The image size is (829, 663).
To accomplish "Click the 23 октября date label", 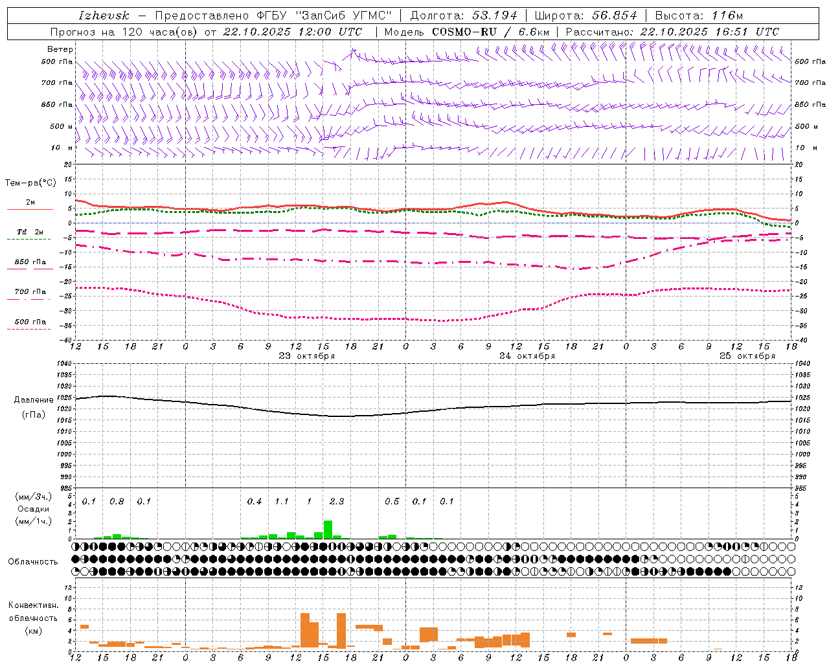I will [x=306, y=355].
